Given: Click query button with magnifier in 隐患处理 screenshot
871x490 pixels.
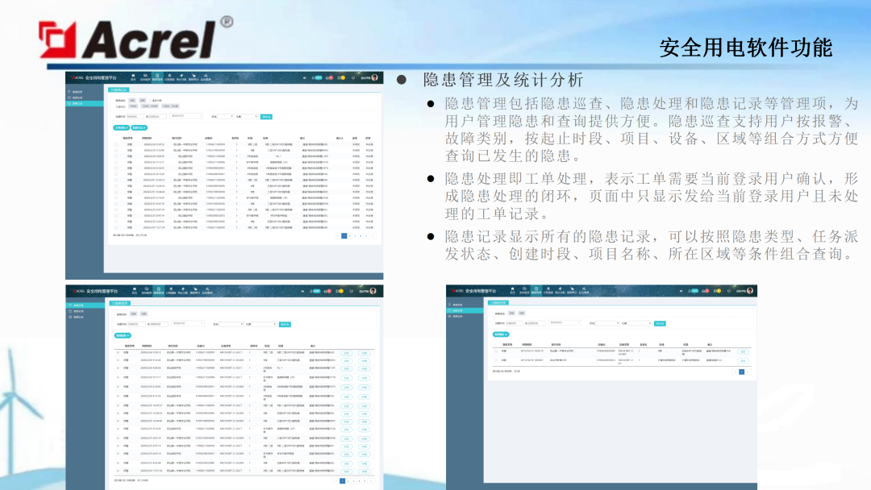Looking at the screenshot, I should [660, 323].
